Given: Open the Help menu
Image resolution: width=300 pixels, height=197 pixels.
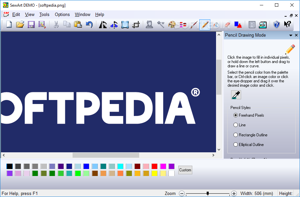Looking at the screenshot, I should click(99, 14).
